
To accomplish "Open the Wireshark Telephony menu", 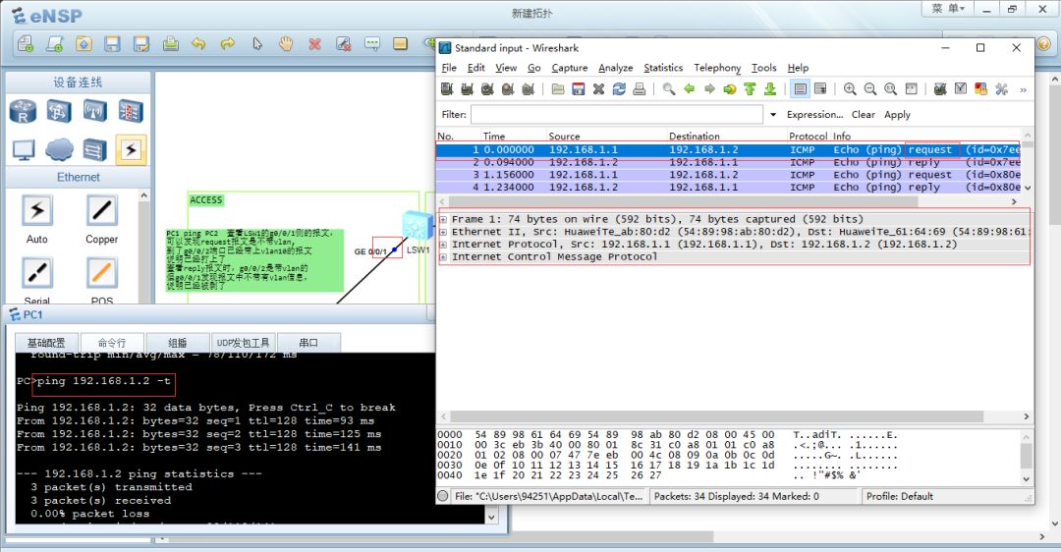I will click(717, 68).
